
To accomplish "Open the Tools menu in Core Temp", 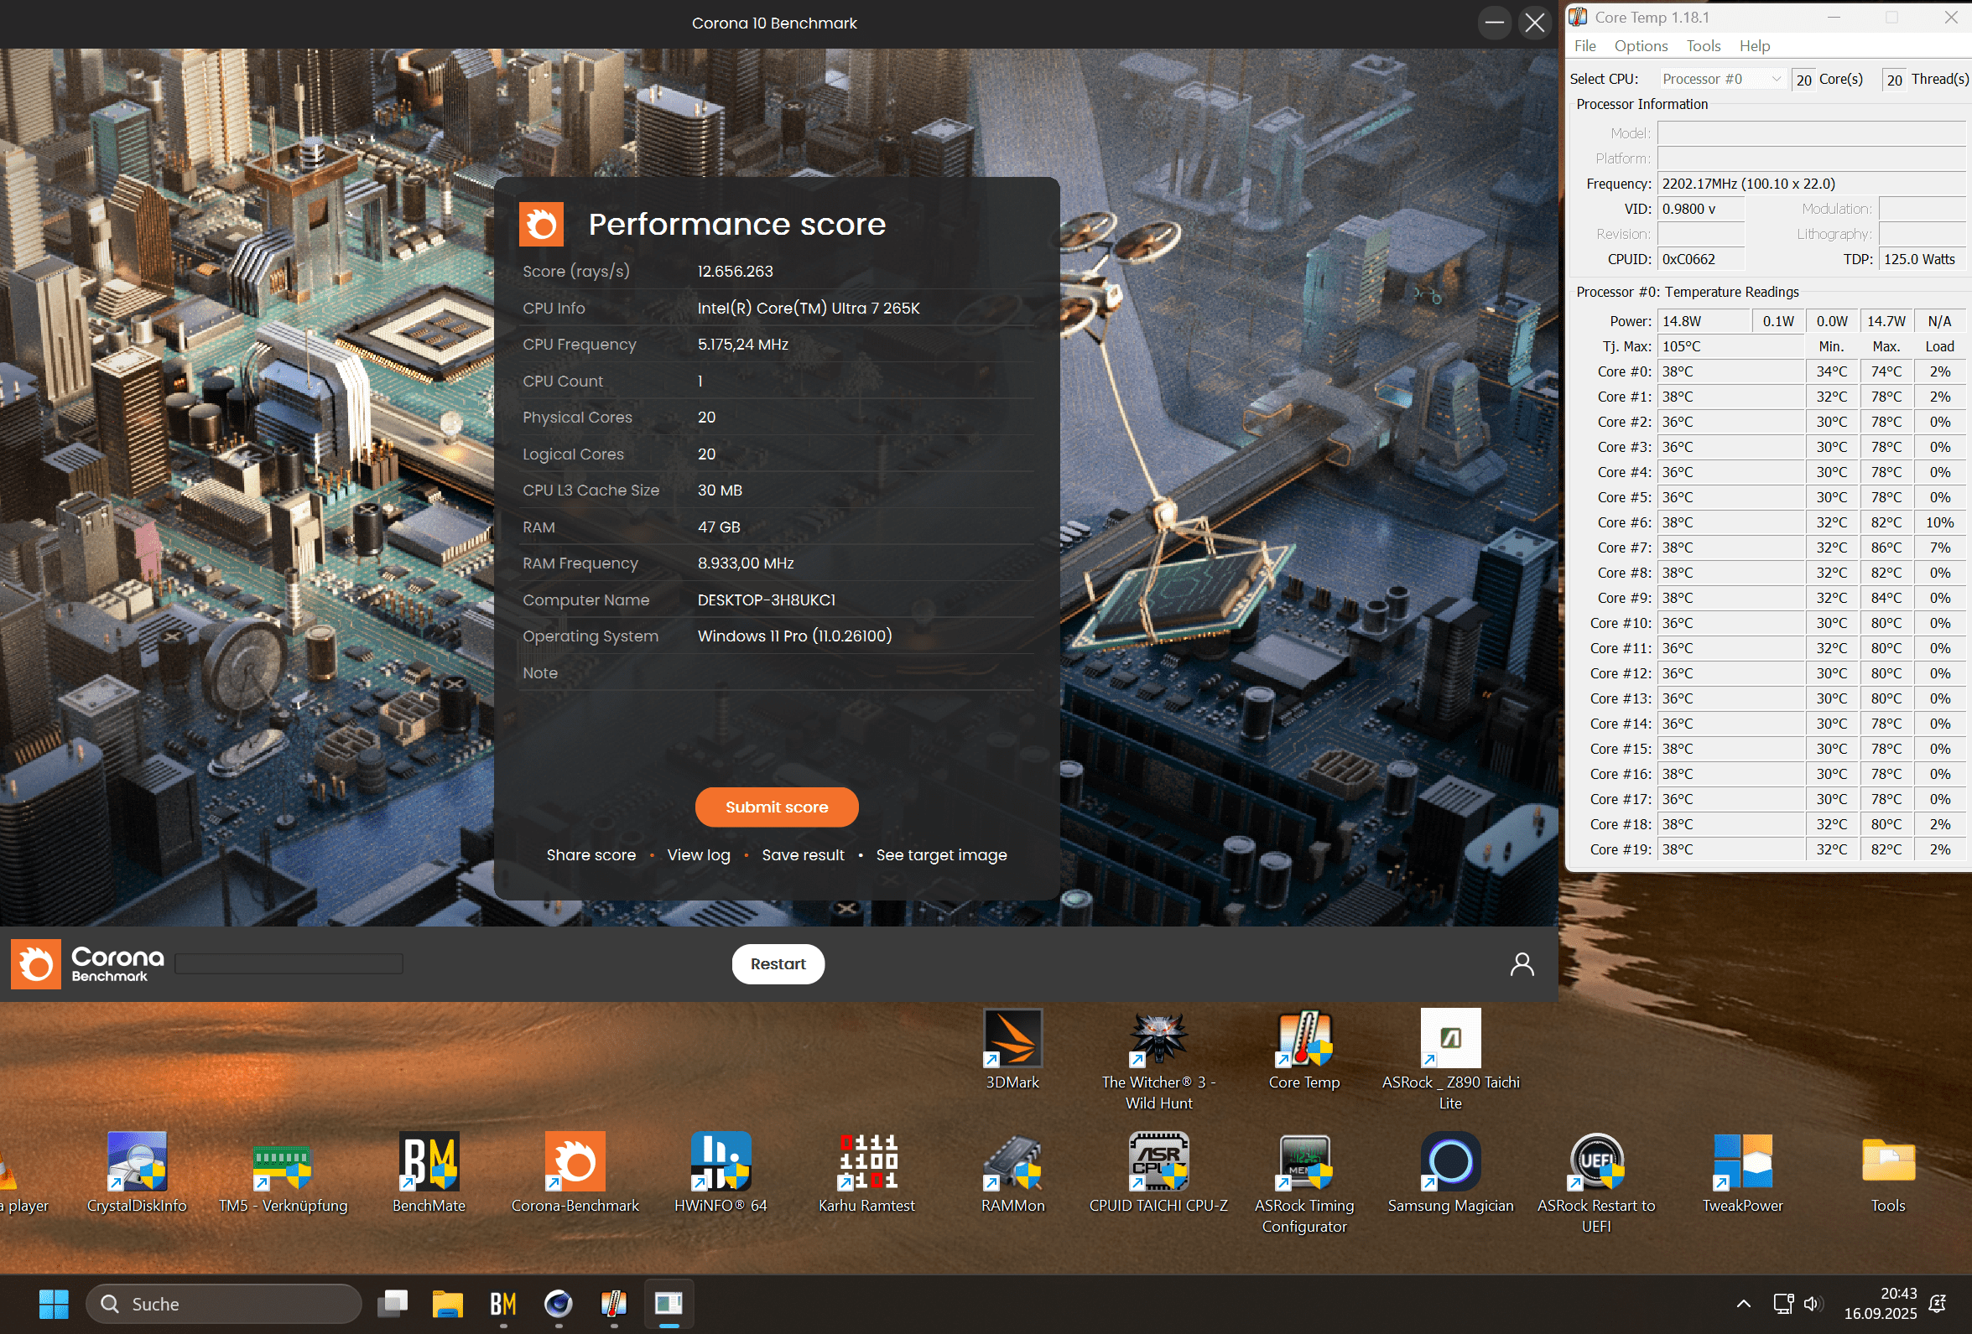I will pyautogui.click(x=1702, y=46).
